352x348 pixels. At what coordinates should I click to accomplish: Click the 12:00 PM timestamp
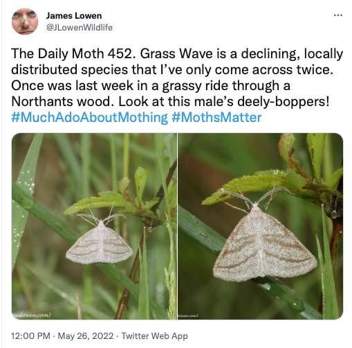coord(30,336)
